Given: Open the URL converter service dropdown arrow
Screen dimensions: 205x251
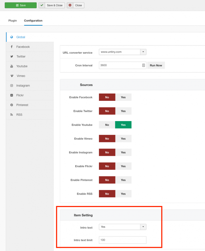Looking at the screenshot, I should [x=143, y=52].
